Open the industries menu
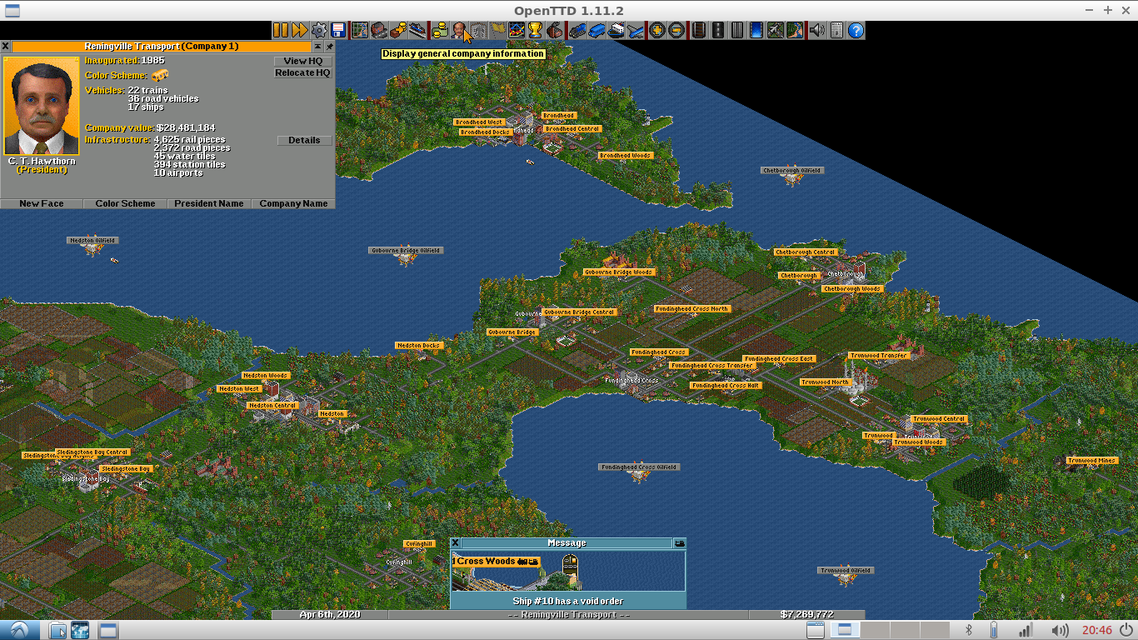The image size is (1138, 640). [555, 30]
